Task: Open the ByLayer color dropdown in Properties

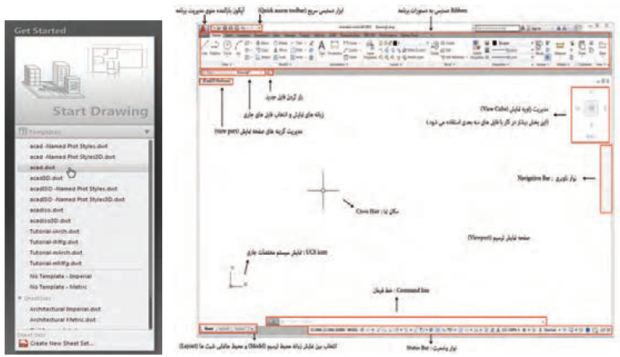Action: coord(532,43)
